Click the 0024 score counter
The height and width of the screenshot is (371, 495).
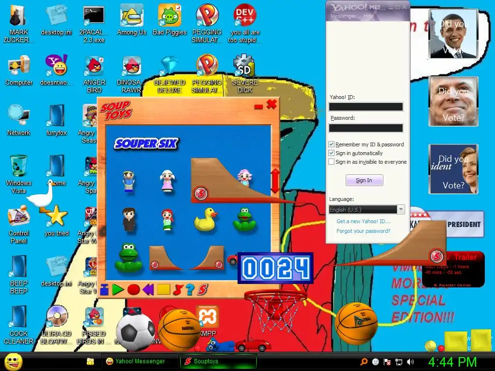pos(275,268)
